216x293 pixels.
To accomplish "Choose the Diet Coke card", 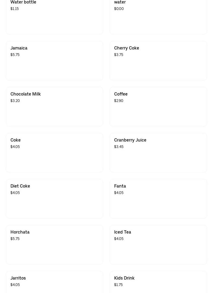I will click(55, 199).
